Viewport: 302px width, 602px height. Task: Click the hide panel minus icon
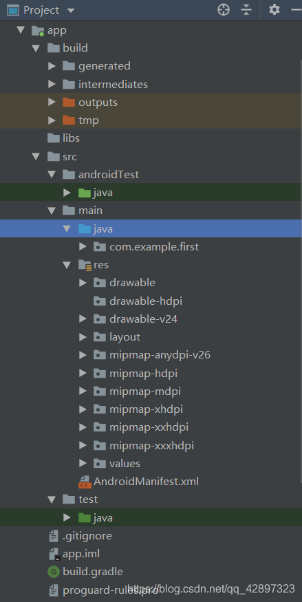297,10
